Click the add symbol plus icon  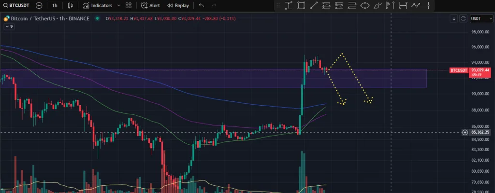click(39, 5)
